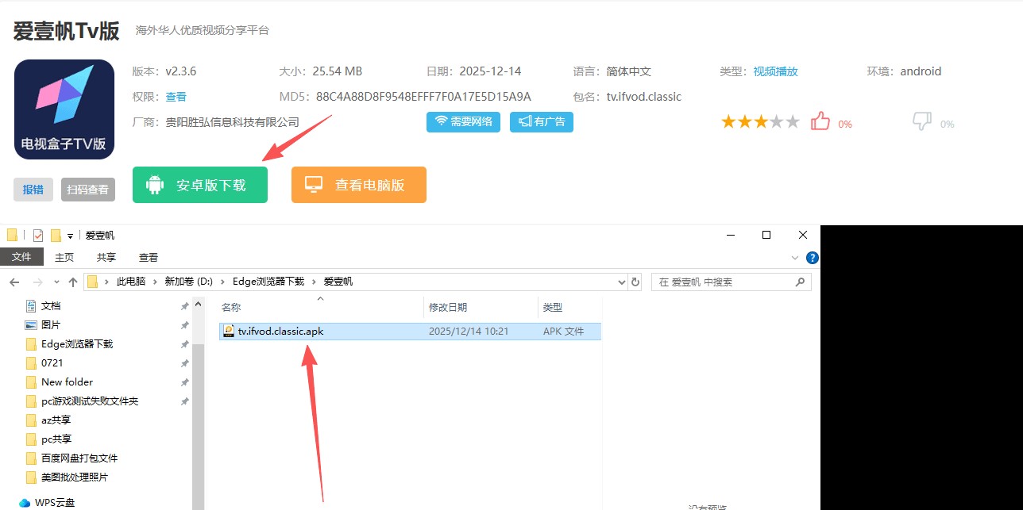Navigate back with the left arrow
This screenshot has width=1023, height=510.
(x=14, y=282)
